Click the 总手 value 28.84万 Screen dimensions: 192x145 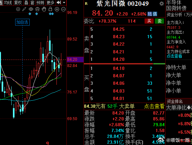pos(115,136)
